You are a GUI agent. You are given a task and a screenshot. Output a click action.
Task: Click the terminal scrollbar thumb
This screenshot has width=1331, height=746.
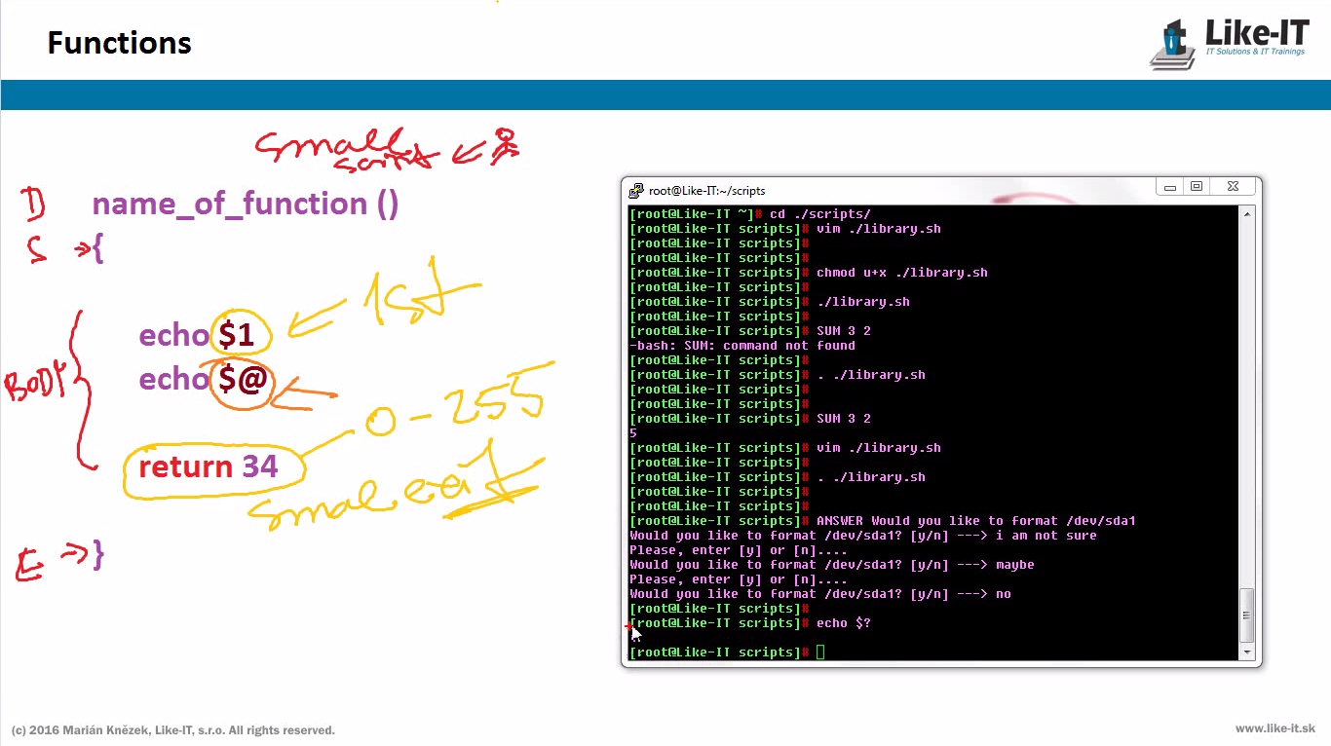pyautogui.click(x=1247, y=614)
